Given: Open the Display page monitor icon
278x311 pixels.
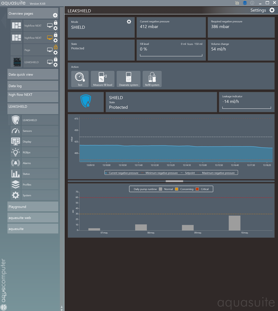Looking at the screenshot, I should click(16, 142).
